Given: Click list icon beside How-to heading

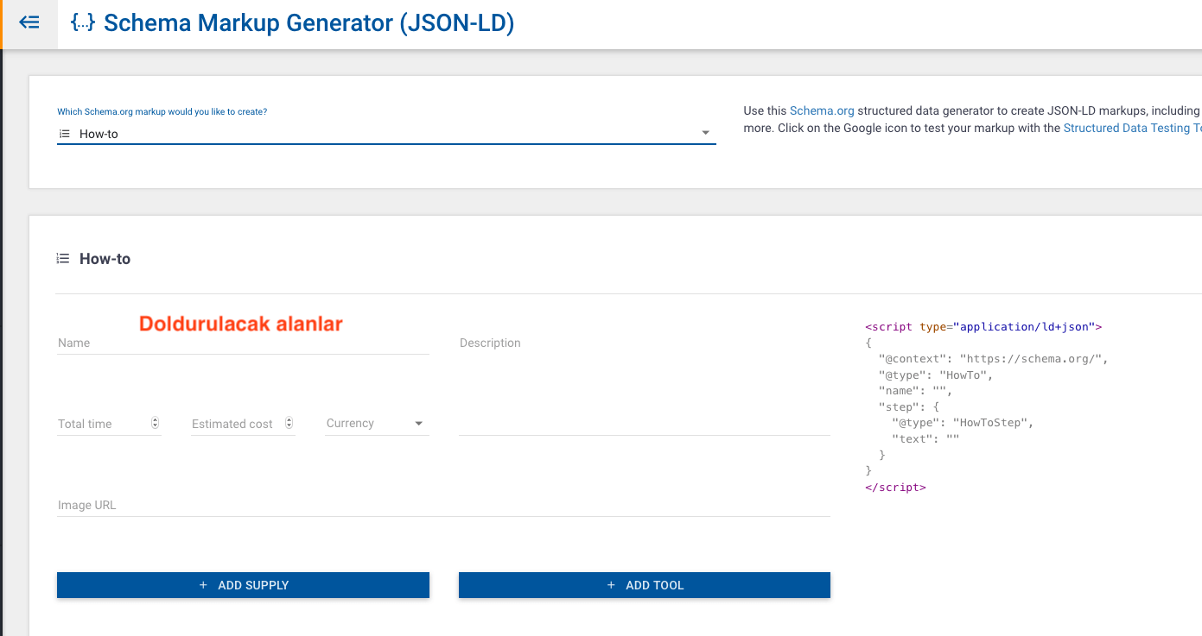Looking at the screenshot, I should pyautogui.click(x=62, y=258).
